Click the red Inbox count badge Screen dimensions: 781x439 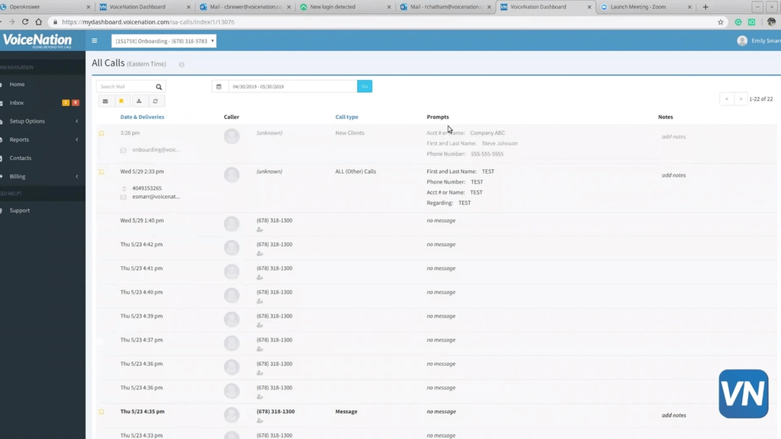[x=76, y=103]
